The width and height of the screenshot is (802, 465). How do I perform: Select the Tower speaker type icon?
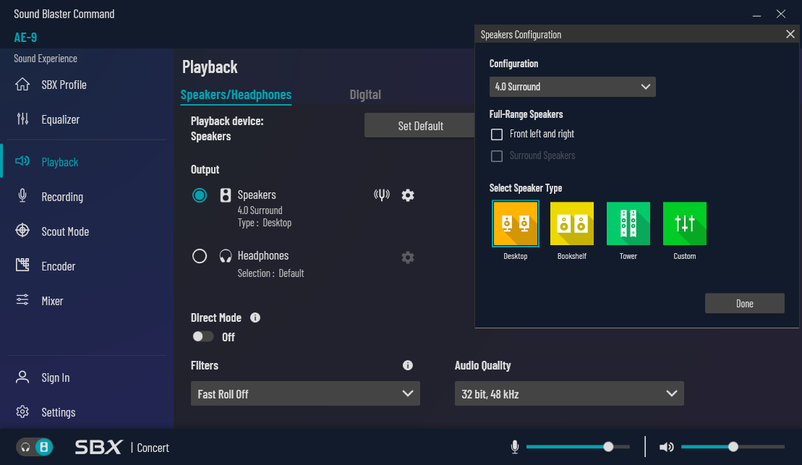[628, 223]
